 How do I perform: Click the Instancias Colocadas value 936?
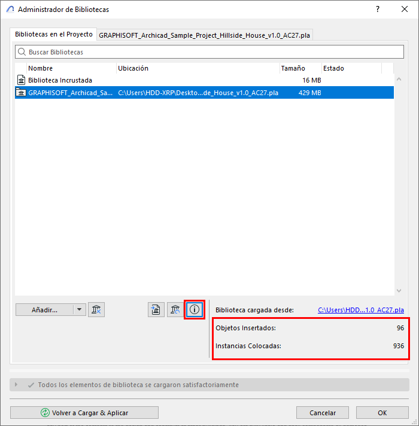click(399, 346)
